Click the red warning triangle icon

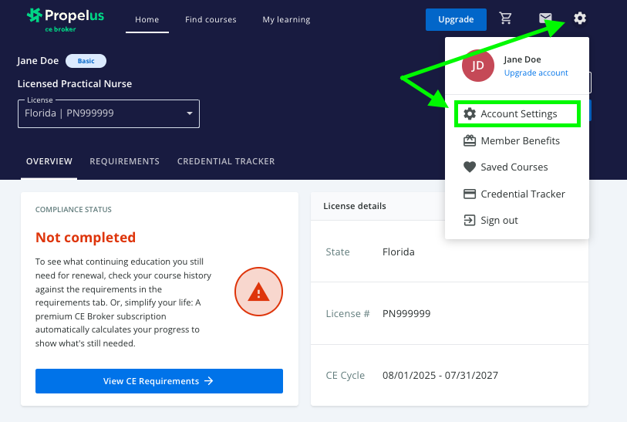click(x=259, y=292)
